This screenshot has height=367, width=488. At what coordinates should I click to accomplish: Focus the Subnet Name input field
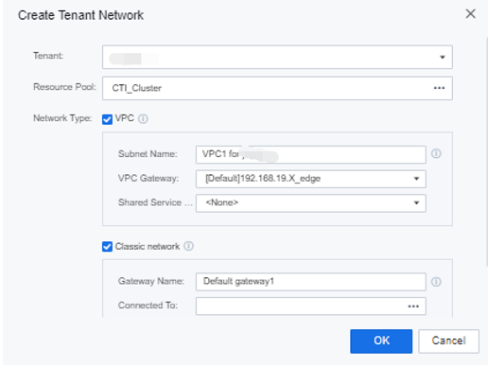click(x=311, y=154)
